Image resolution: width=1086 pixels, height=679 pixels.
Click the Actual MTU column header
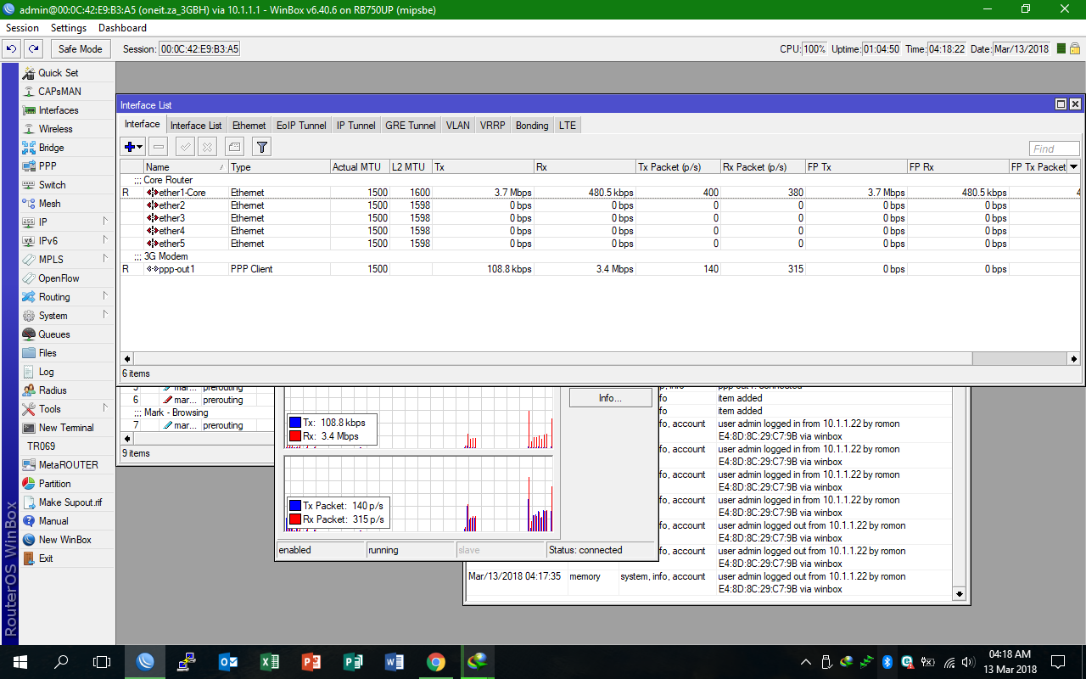(361, 167)
